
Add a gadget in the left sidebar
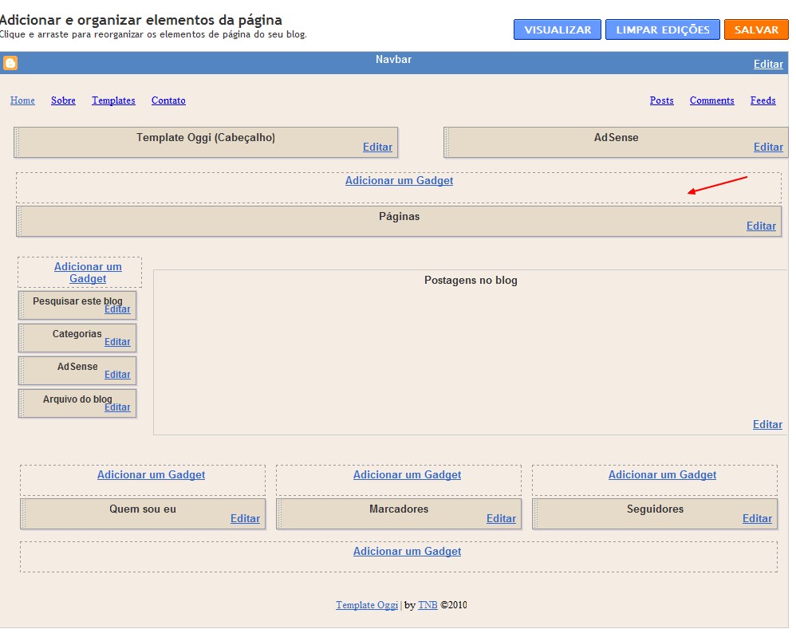click(88, 273)
